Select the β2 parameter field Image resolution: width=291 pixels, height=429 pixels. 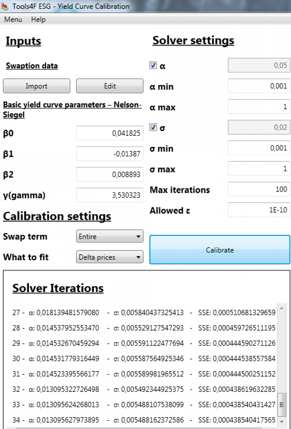[109, 174]
